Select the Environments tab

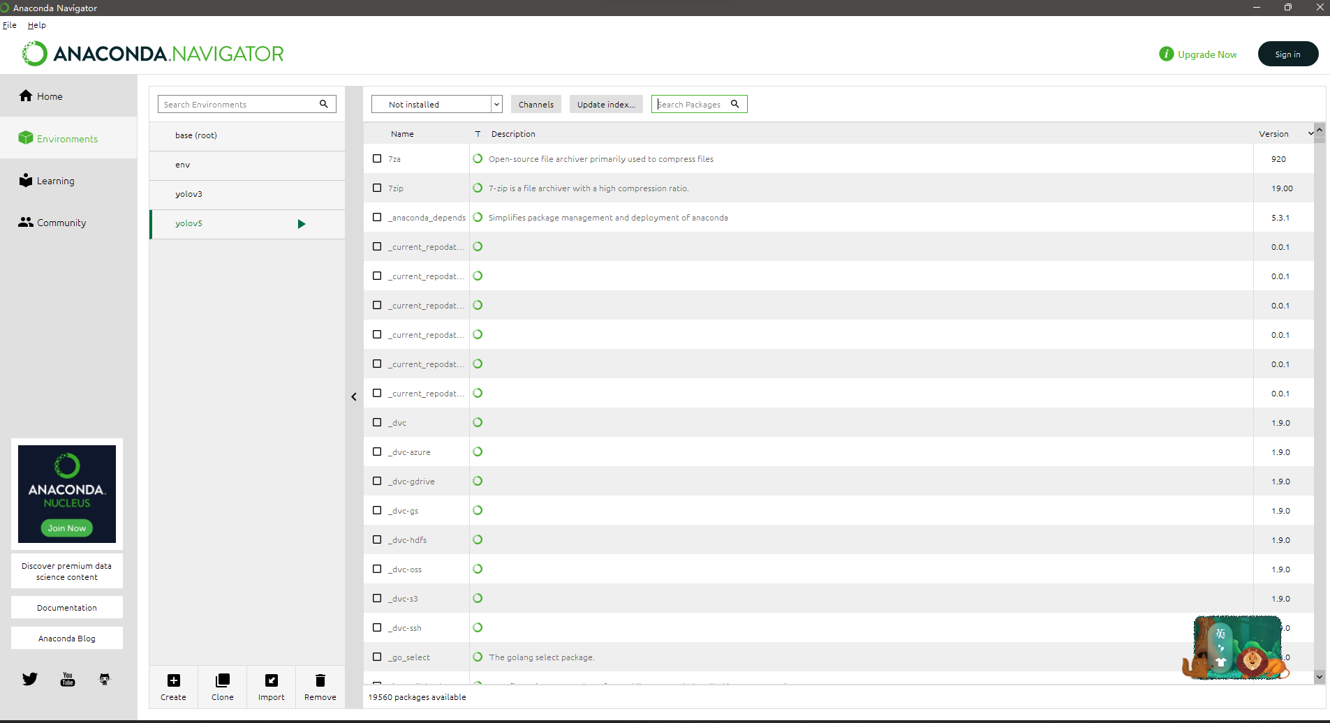coord(68,138)
